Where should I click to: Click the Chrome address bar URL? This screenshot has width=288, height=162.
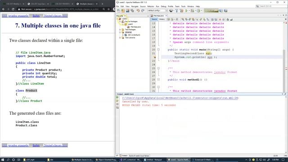66,9
